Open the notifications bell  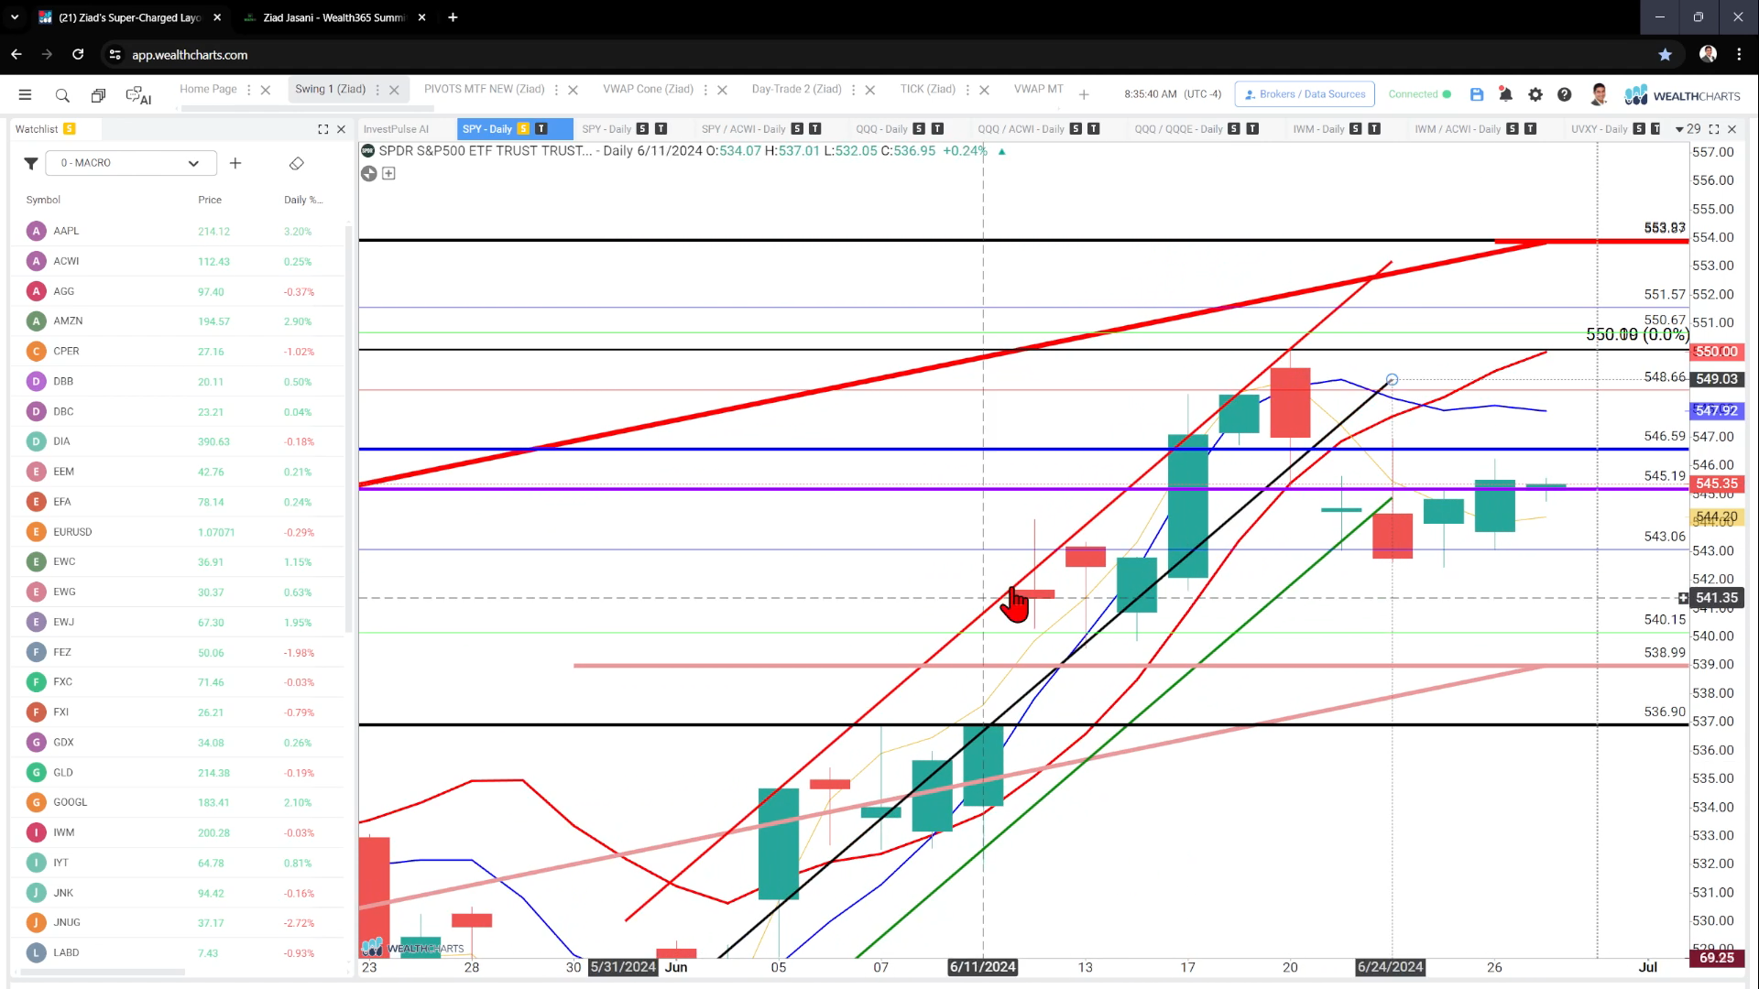pos(1505,94)
